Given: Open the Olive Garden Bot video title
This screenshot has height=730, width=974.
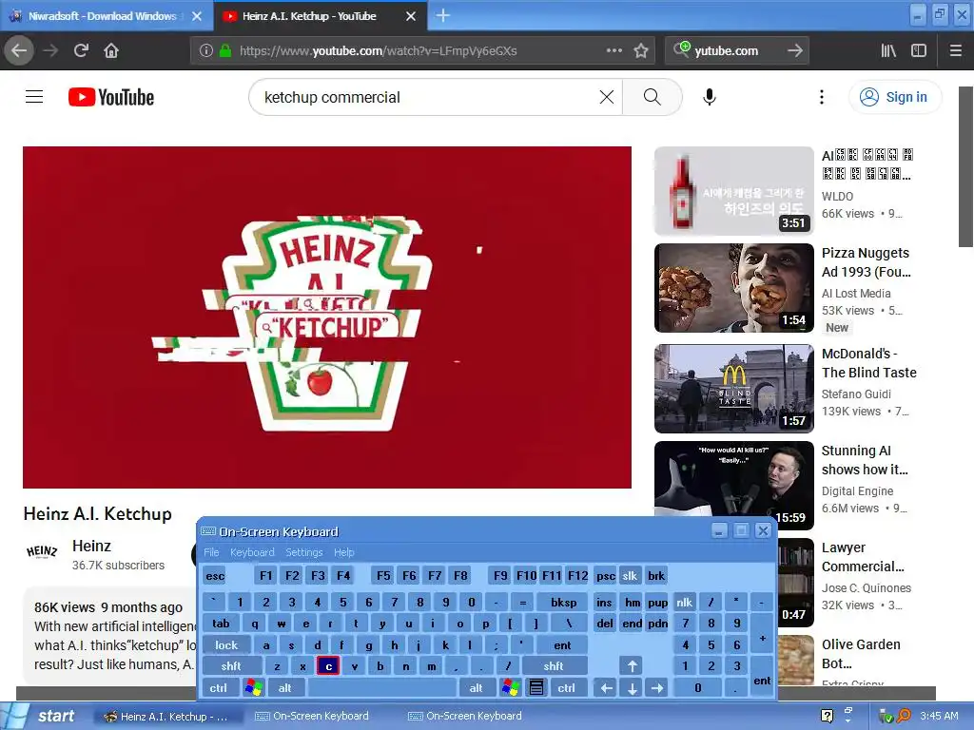Looking at the screenshot, I should coord(861,654).
